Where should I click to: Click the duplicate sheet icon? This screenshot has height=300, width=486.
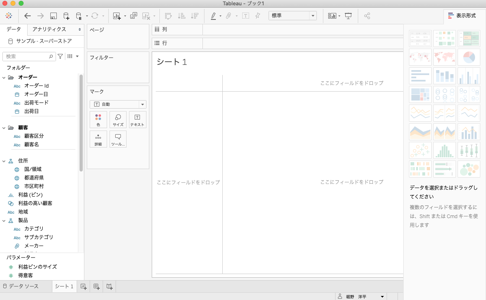[x=133, y=15]
